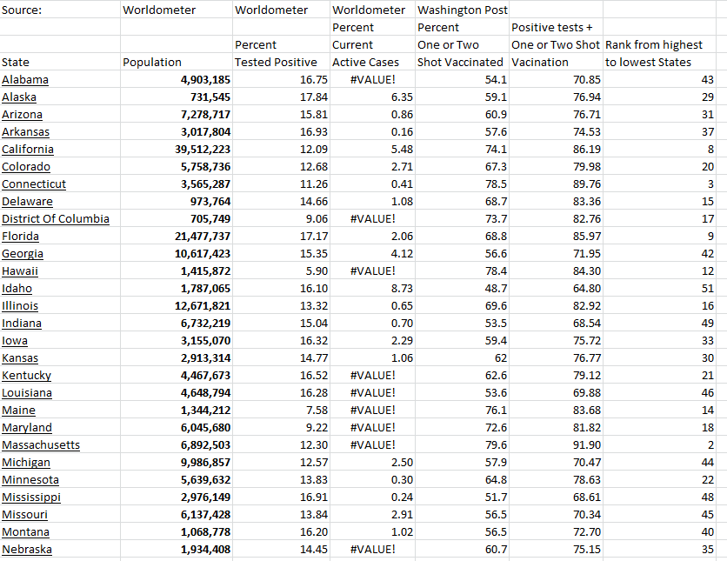
Task: Select the Population column header cell
Action: tap(153, 63)
